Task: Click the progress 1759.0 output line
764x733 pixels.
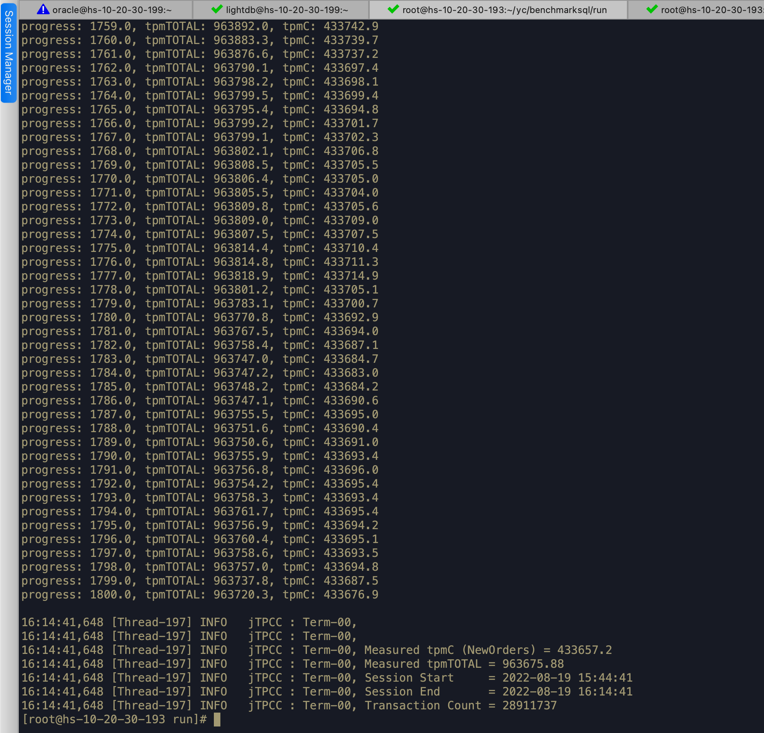Action: tap(200, 26)
